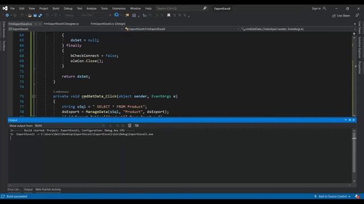364x204 pixels.
Task: Click the editor vertical scrollbar
Action: tap(354, 76)
